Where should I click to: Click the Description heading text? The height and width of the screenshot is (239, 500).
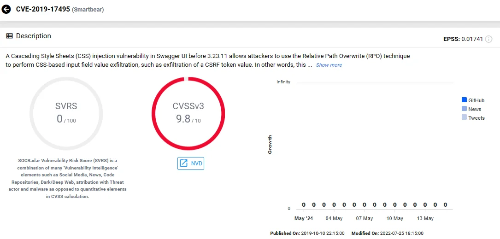click(34, 36)
